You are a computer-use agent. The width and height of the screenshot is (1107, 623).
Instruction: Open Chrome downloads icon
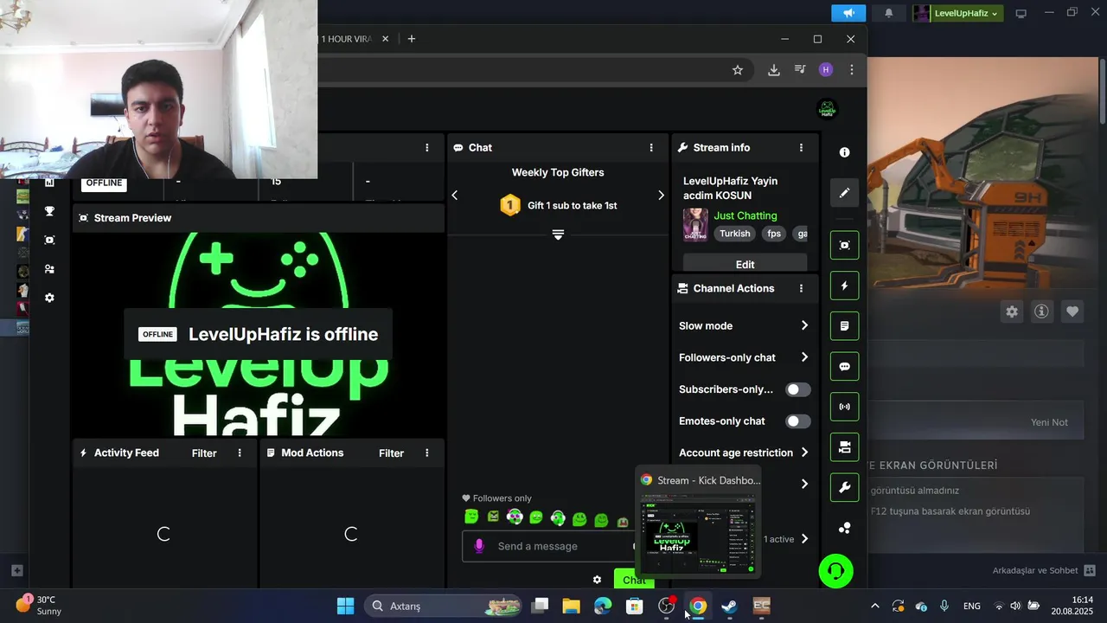(774, 70)
